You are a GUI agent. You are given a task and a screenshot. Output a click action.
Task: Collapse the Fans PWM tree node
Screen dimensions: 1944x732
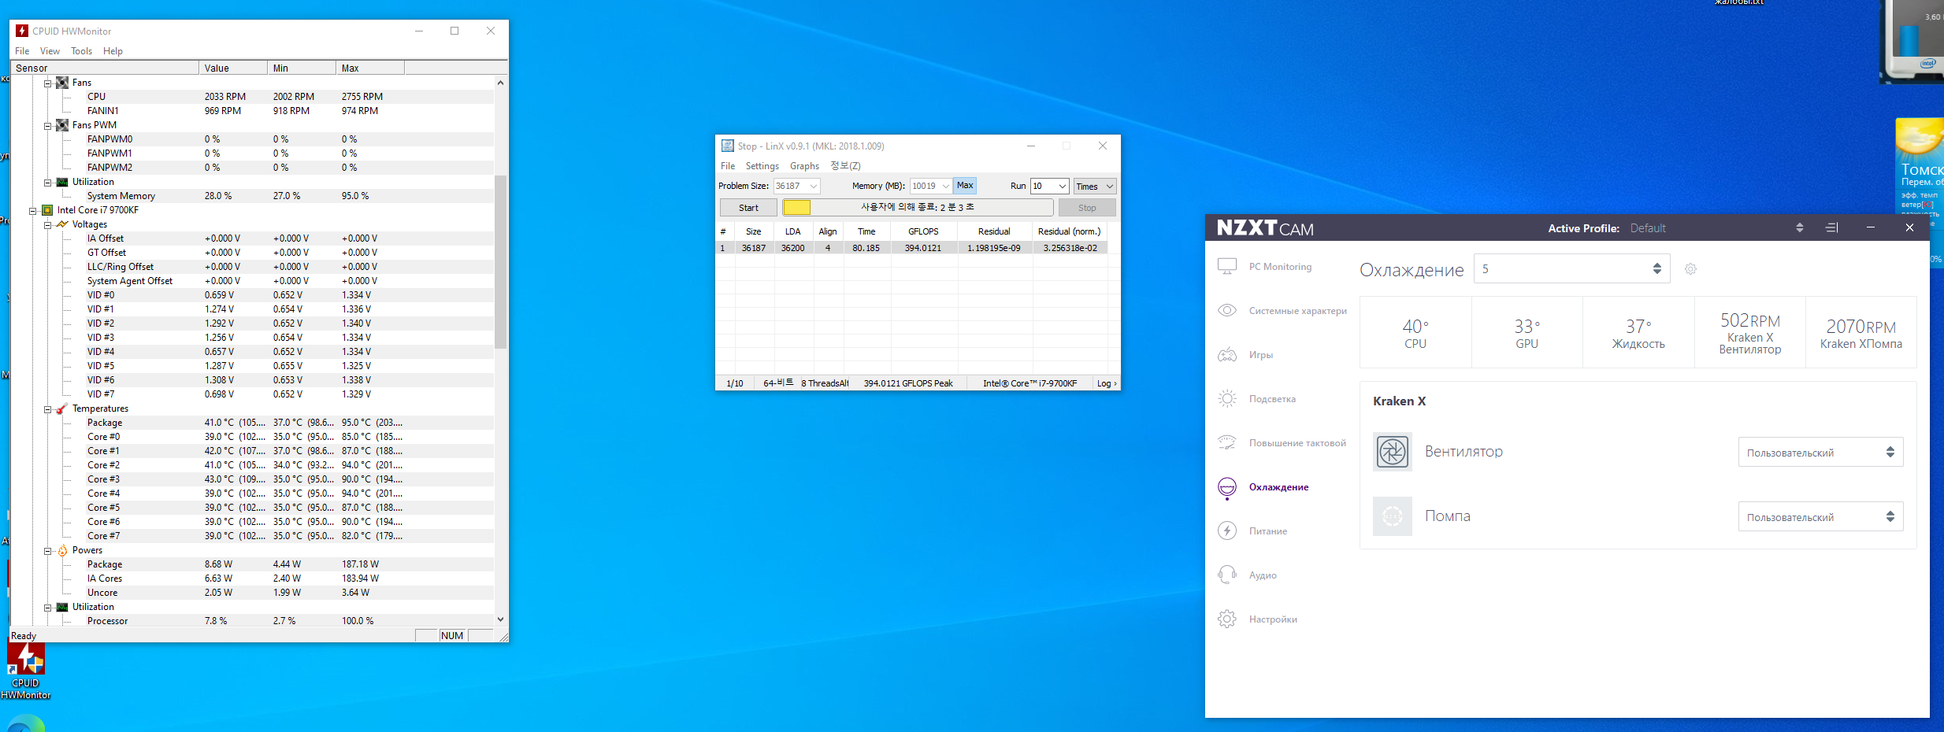pyautogui.click(x=47, y=125)
